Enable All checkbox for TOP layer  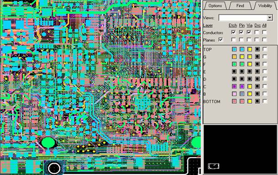(x=264, y=49)
